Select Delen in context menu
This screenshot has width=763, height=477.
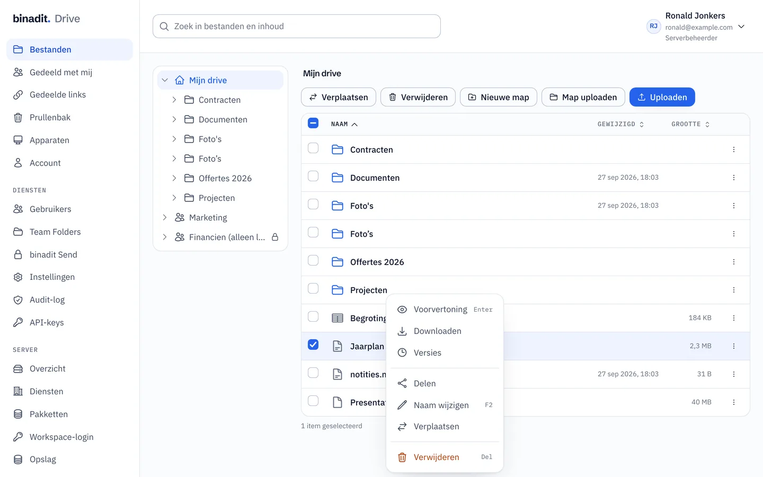click(x=445, y=383)
